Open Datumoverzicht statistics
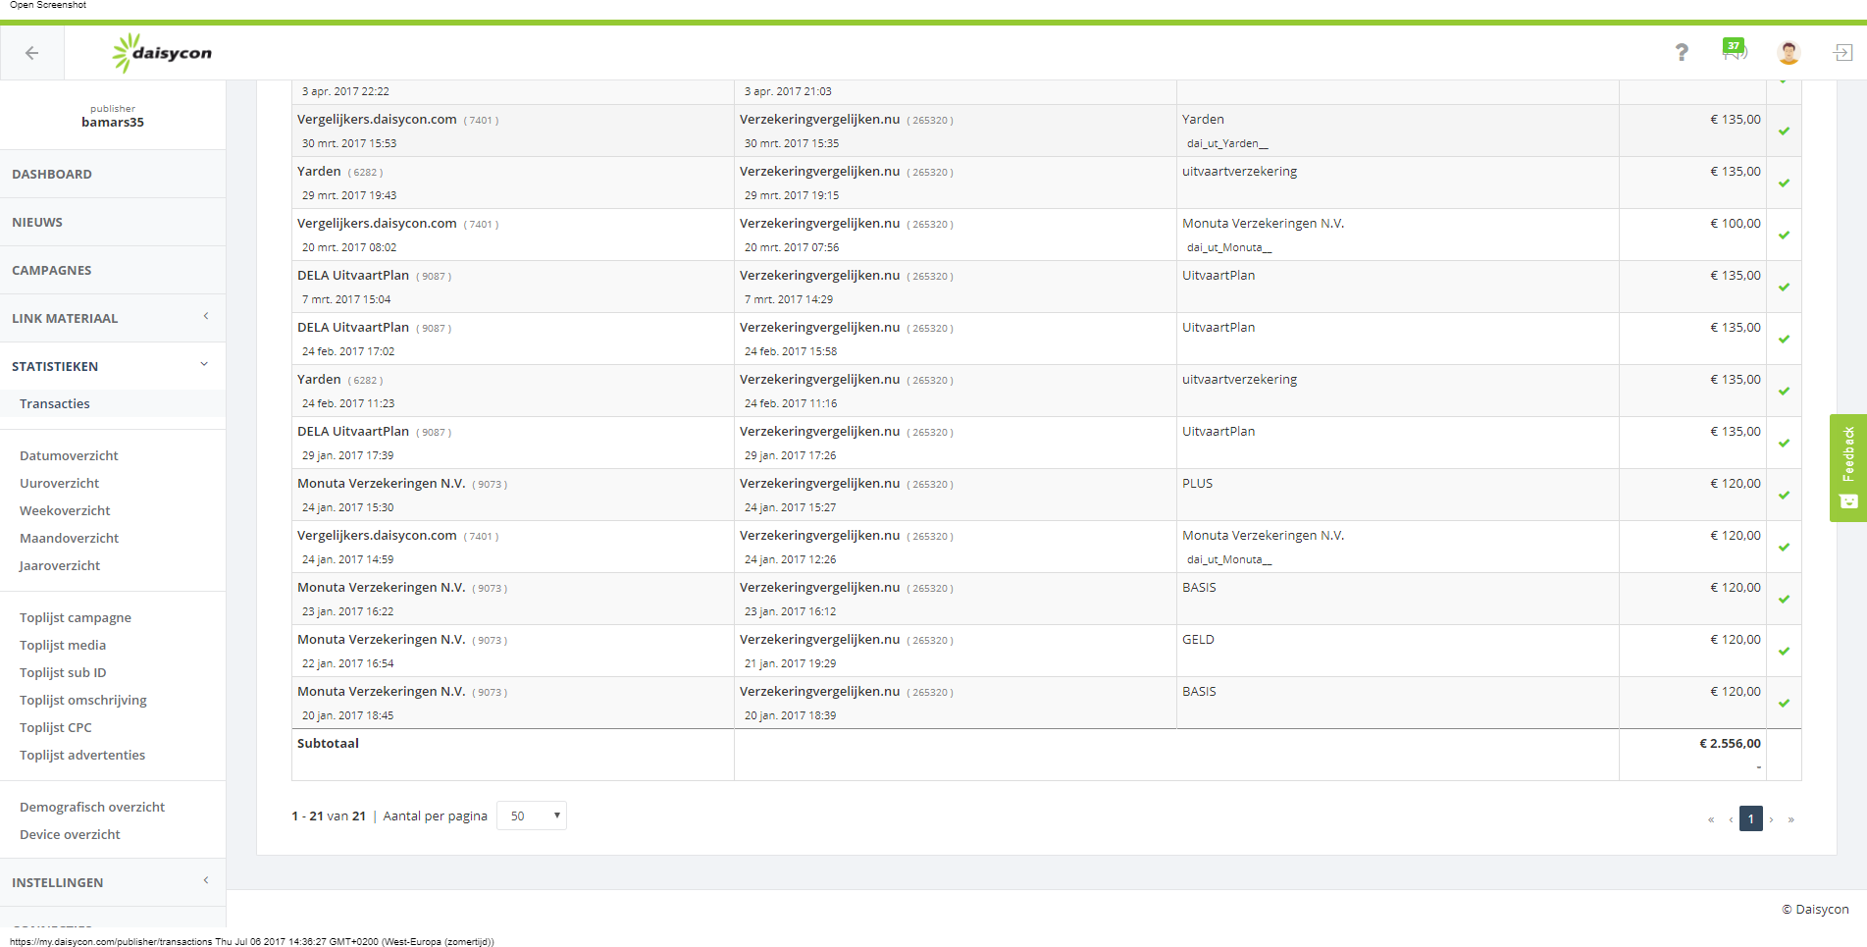Screen dimensions: 1867x947 69,455
